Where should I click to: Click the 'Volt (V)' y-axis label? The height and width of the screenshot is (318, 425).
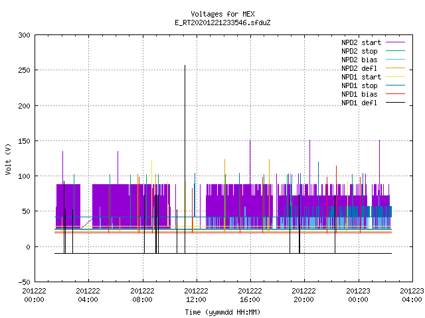coord(8,159)
